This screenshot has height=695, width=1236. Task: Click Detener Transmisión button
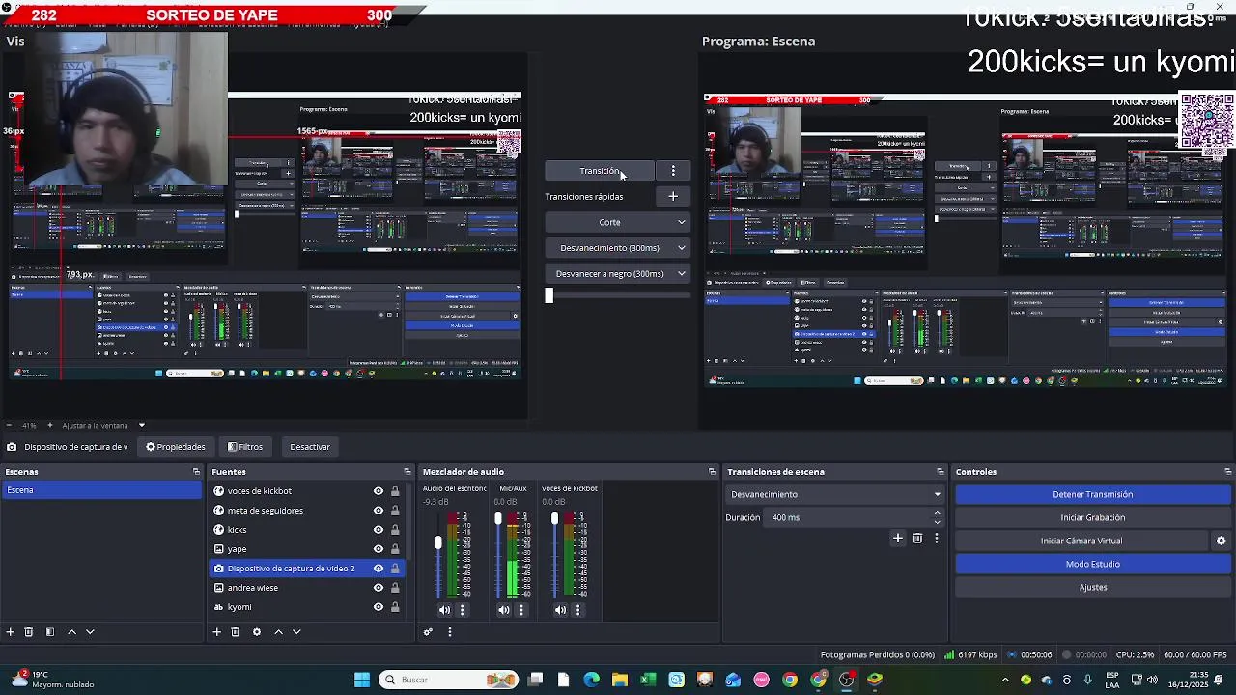tap(1093, 494)
